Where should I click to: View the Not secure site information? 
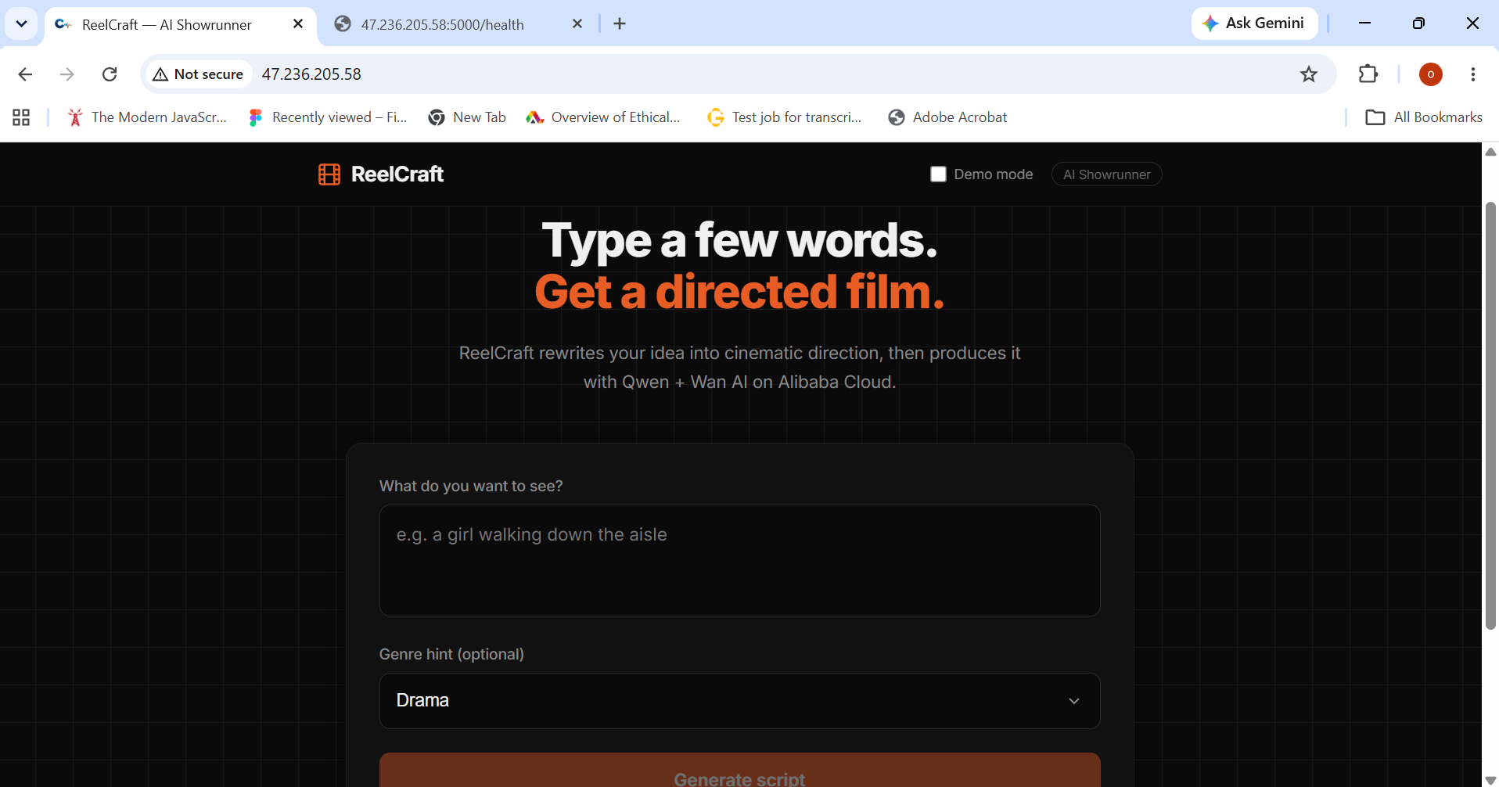coord(199,74)
